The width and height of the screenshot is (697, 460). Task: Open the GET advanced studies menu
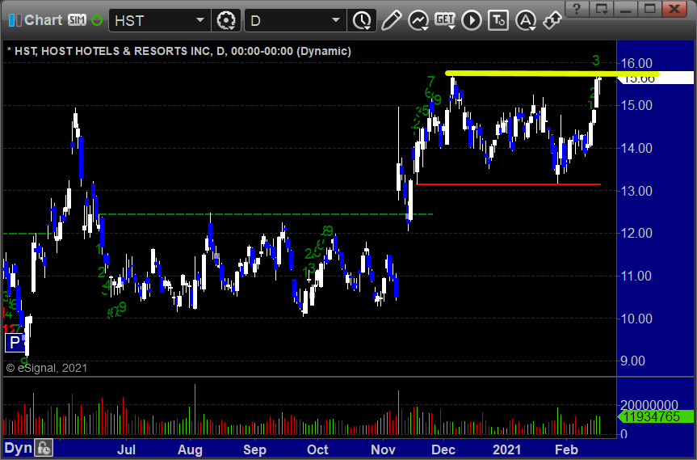click(x=445, y=20)
